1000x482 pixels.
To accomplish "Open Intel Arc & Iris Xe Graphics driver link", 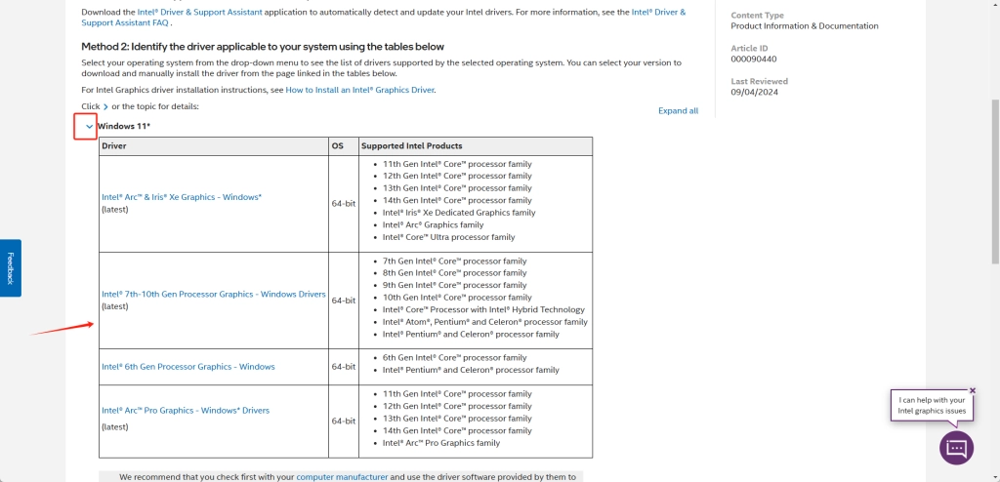I will tap(182, 197).
